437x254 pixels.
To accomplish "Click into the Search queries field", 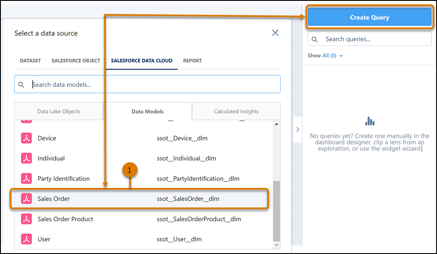I will [x=374, y=39].
